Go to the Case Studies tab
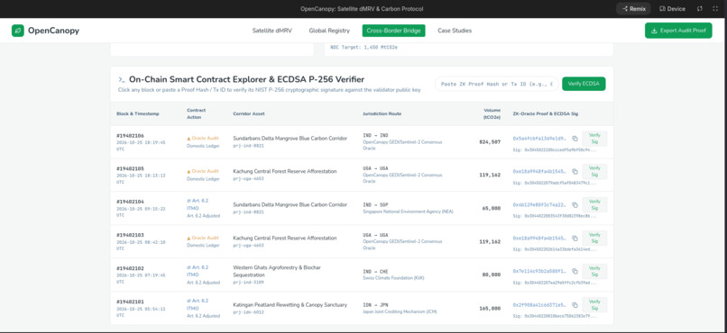Image resolution: width=727 pixels, height=333 pixels. click(455, 31)
